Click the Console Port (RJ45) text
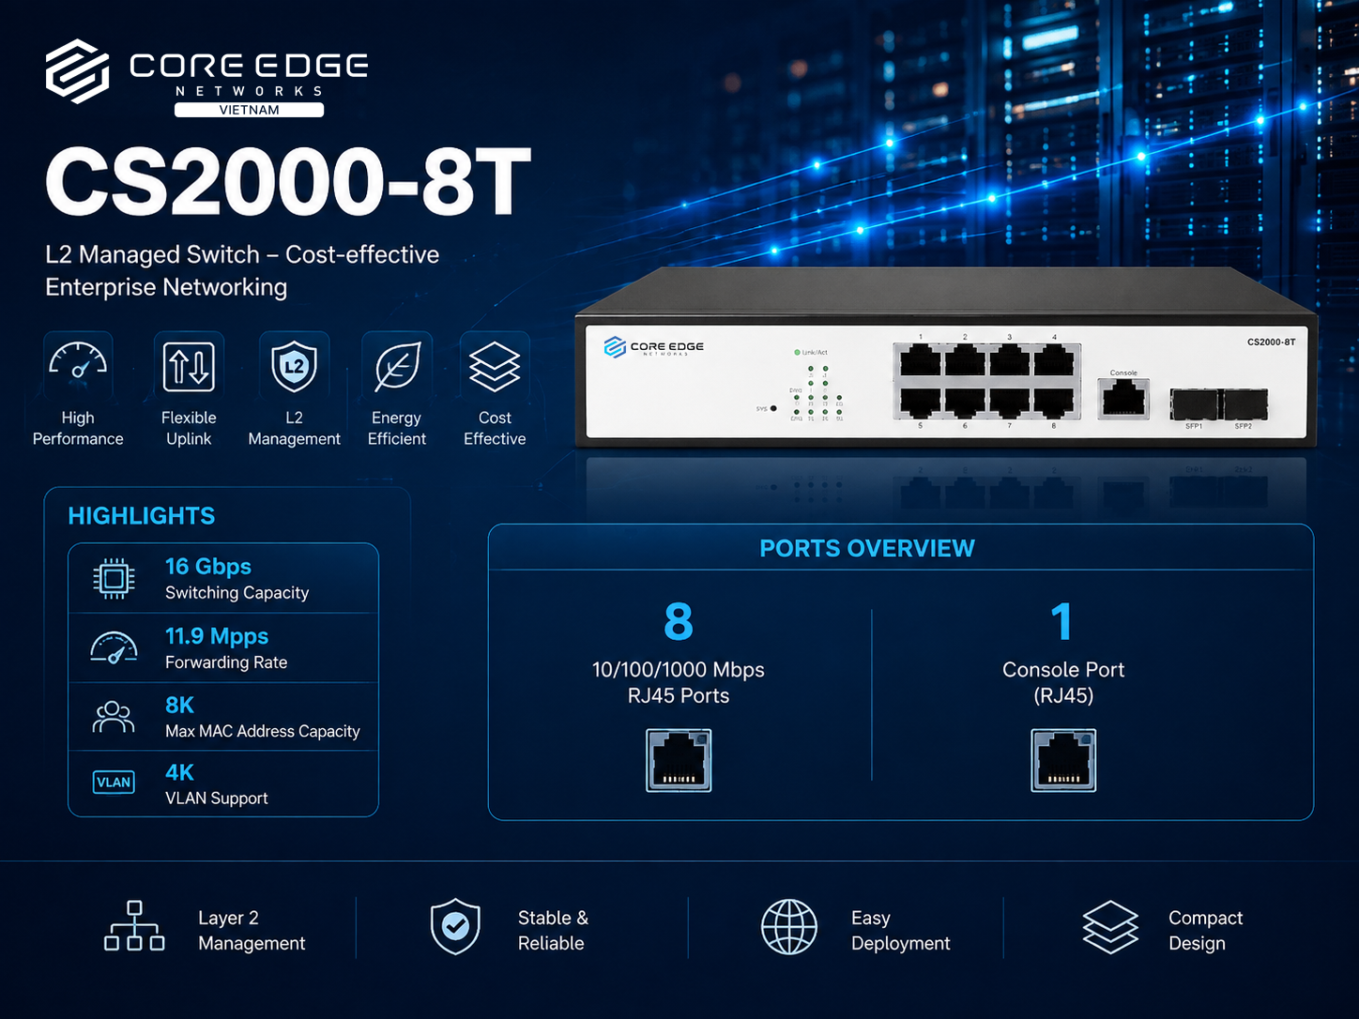1359x1019 pixels. click(1063, 683)
